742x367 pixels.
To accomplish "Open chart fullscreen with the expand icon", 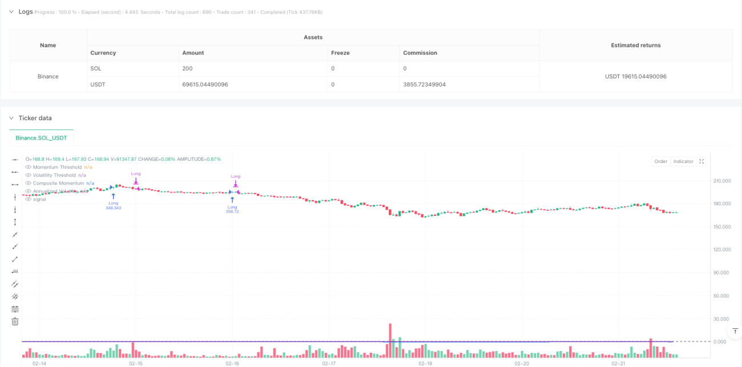I will pos(701,161).
